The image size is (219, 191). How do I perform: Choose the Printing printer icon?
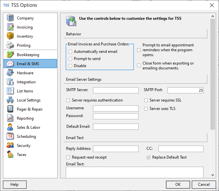(x=10, y=45)
